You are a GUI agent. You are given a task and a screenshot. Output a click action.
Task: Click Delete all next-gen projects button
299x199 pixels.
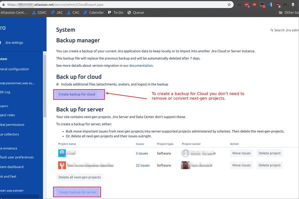pos(80,177)
